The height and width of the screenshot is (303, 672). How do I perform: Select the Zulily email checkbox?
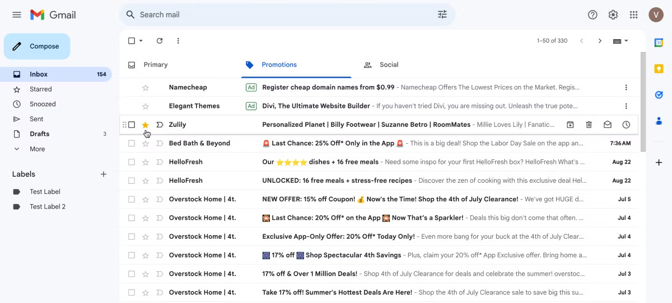coord(132,125)
